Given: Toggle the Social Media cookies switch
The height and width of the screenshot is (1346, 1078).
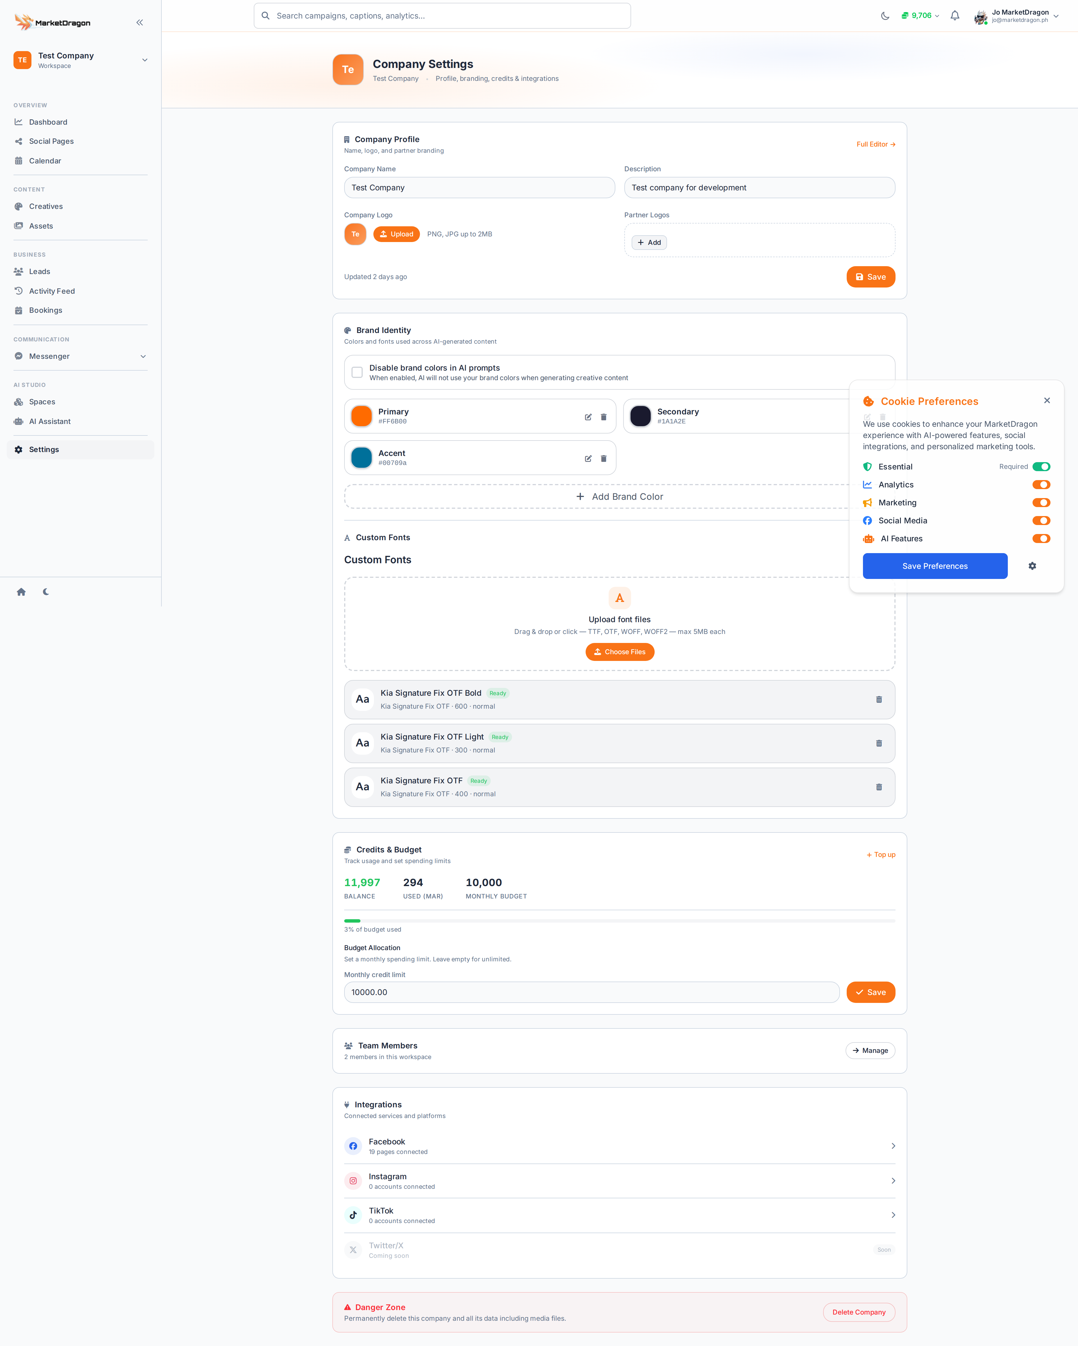Looking at the screenshot, I should [x=1041, y=521].
